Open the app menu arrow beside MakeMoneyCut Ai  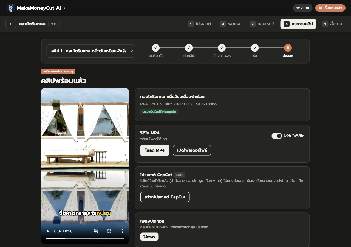click(x=65, y=8)
